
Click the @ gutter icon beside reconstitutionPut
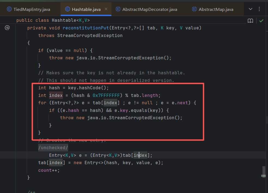pos(7,28)
